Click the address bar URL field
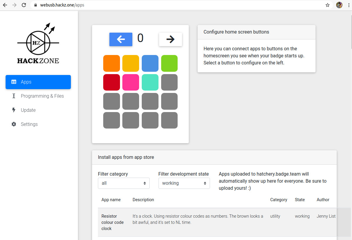The image size is (352, 240). 176,5
